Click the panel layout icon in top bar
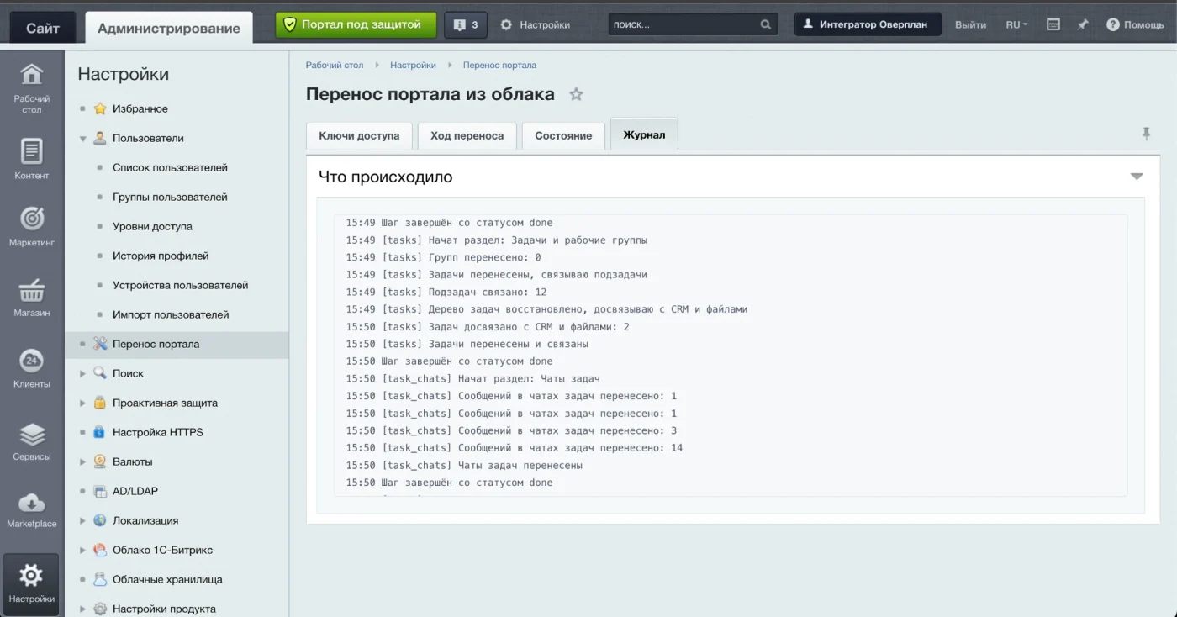The height and width of the screenshot is (617, 1177). click(1053, 24)
